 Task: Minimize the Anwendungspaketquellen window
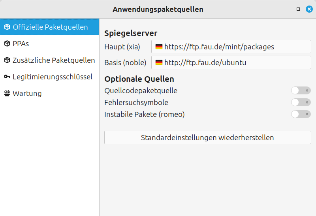[x=287, y=9]
